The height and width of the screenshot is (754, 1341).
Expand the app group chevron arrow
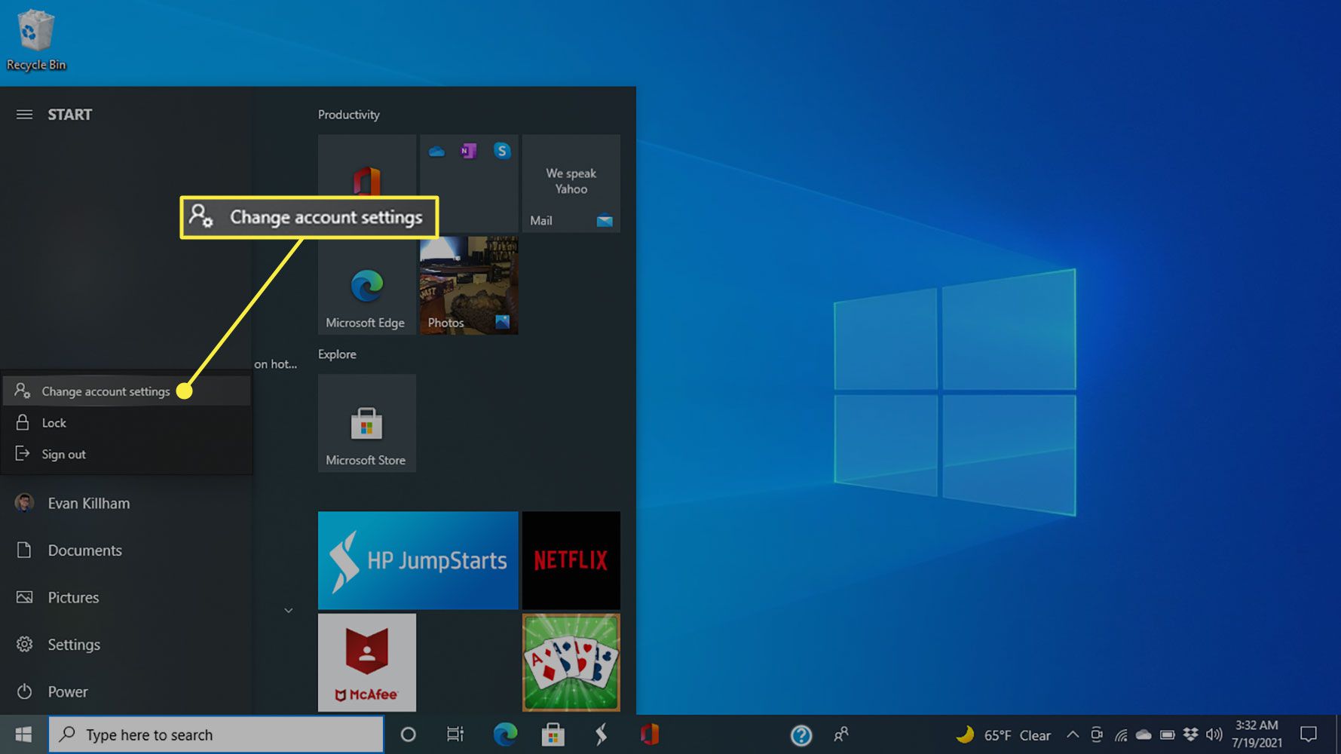(x=288, y=610)
